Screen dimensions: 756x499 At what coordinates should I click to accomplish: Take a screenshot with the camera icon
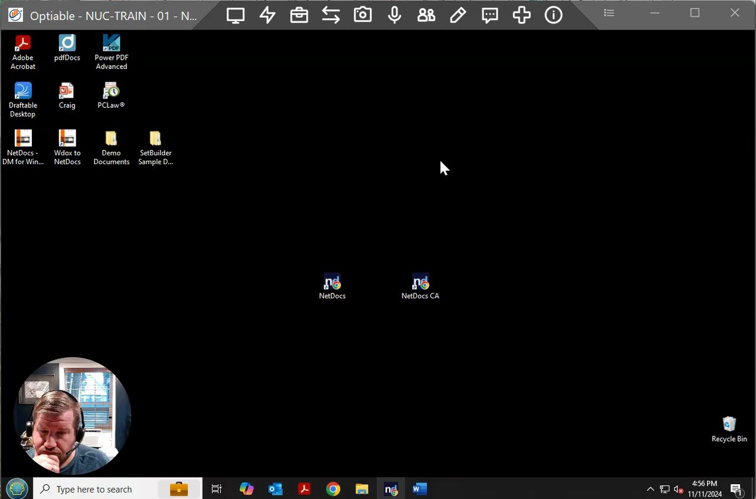(363, 15)
